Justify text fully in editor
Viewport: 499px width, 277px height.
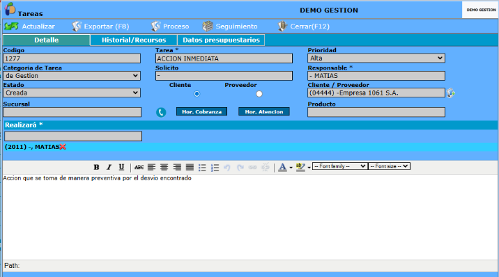tap(190, 167)
